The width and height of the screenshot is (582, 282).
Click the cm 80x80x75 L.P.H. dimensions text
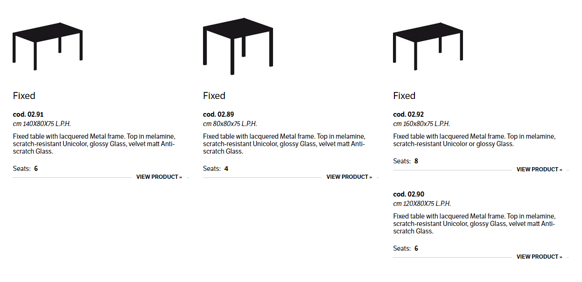click(x=230, y=124)
